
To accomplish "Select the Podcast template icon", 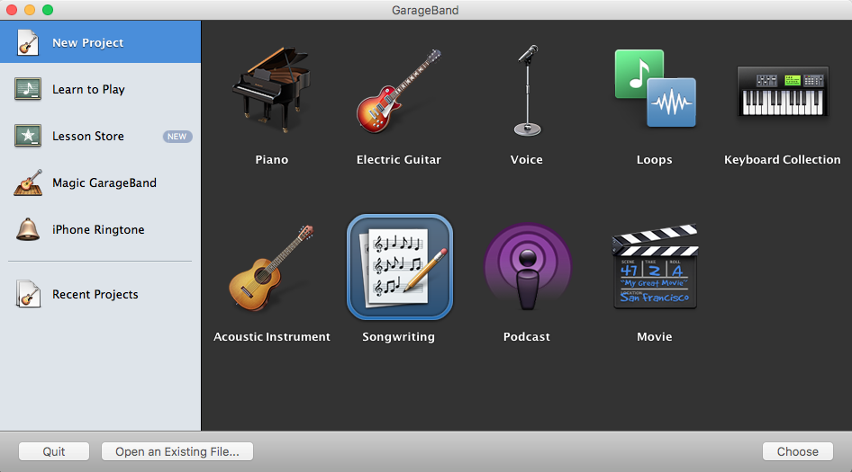I will pyautogui.click(x=527, y=267).
